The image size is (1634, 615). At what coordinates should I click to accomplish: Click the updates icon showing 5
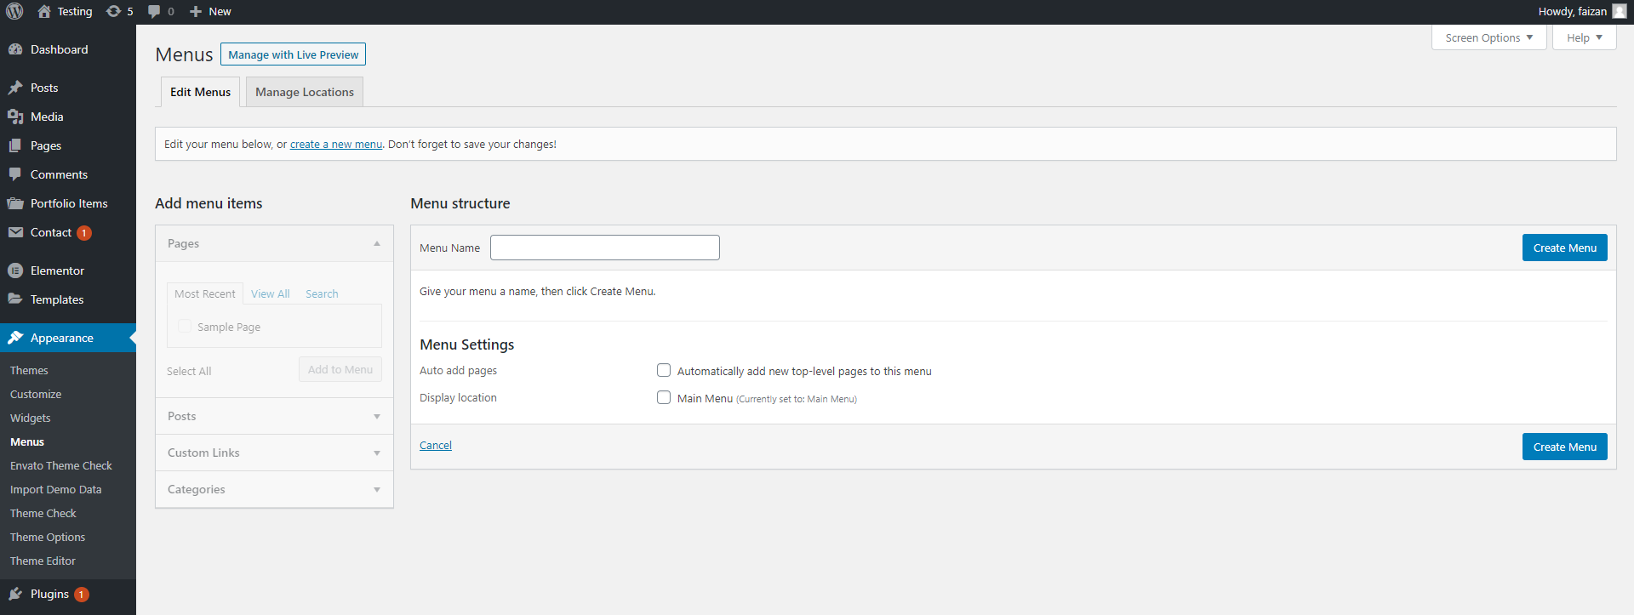click(x=113, y=11)
